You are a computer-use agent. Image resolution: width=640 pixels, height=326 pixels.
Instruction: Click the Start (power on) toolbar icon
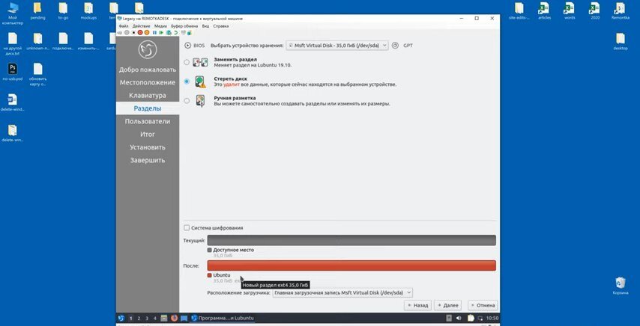127,33
